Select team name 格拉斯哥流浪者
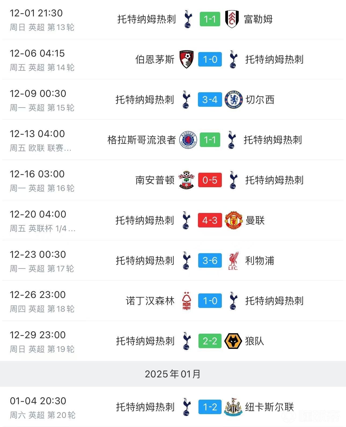 point(141,140)
